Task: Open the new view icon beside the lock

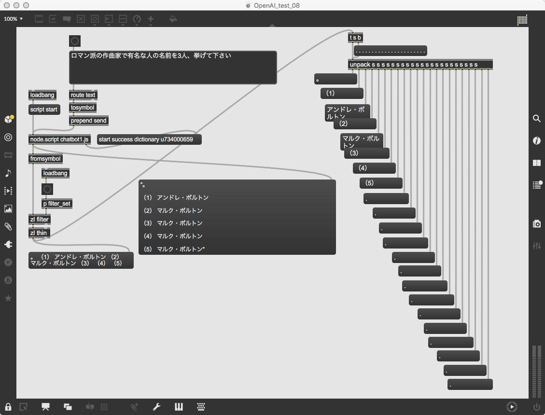Action: tap(23, 407)
